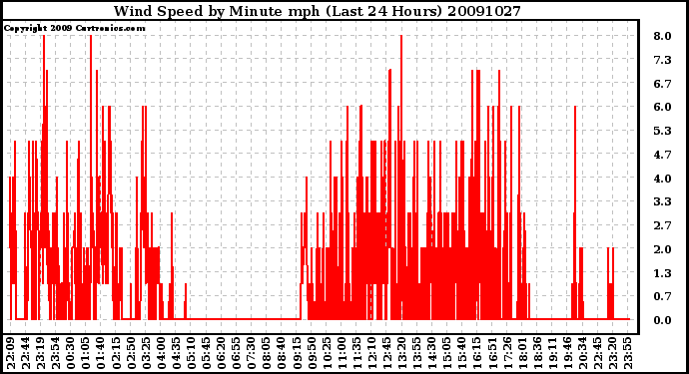Select the 11:35 time label

pyautogui.click(x=356, y=353)
